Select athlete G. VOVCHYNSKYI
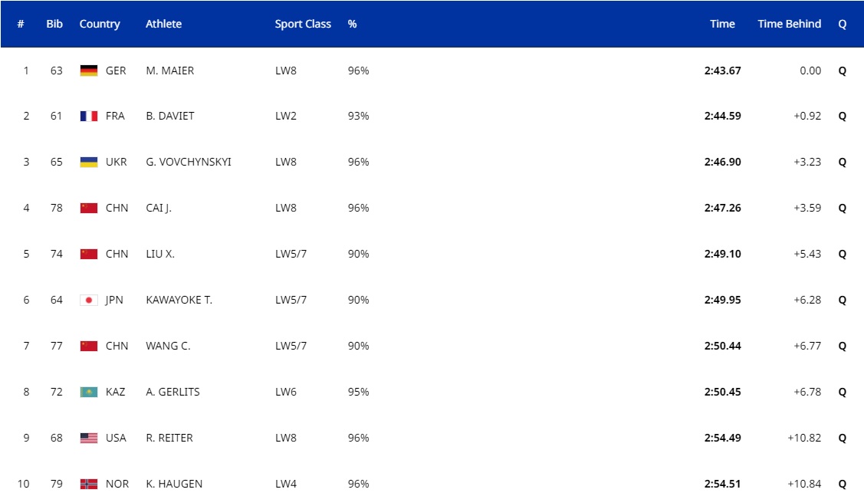The height and width of the screenshot is (496, 864). point(188,163)
